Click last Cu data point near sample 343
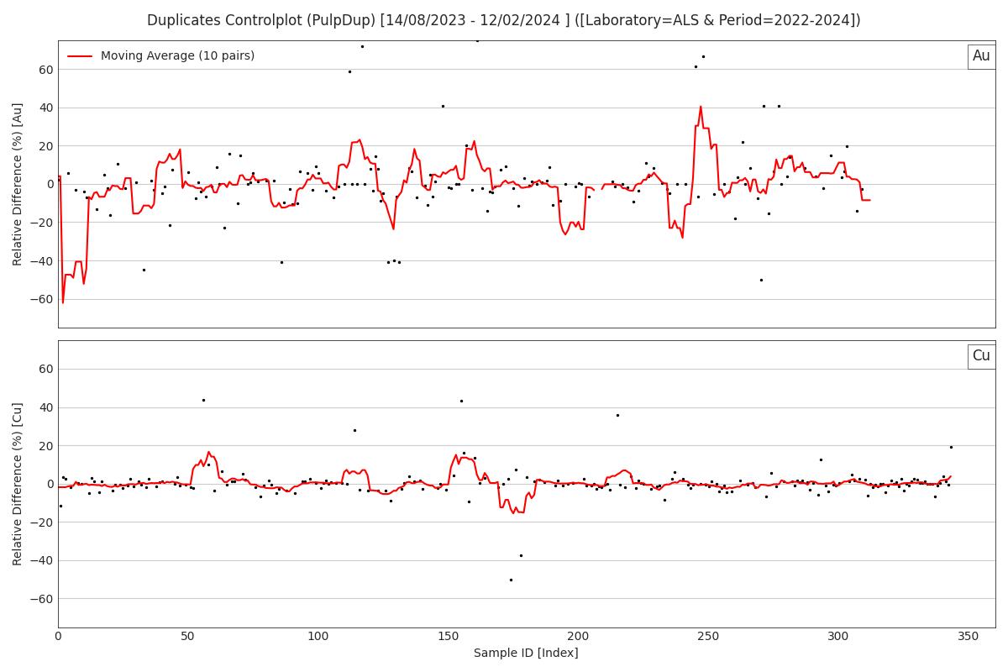The image size is (1008, 672). (951, 447)
